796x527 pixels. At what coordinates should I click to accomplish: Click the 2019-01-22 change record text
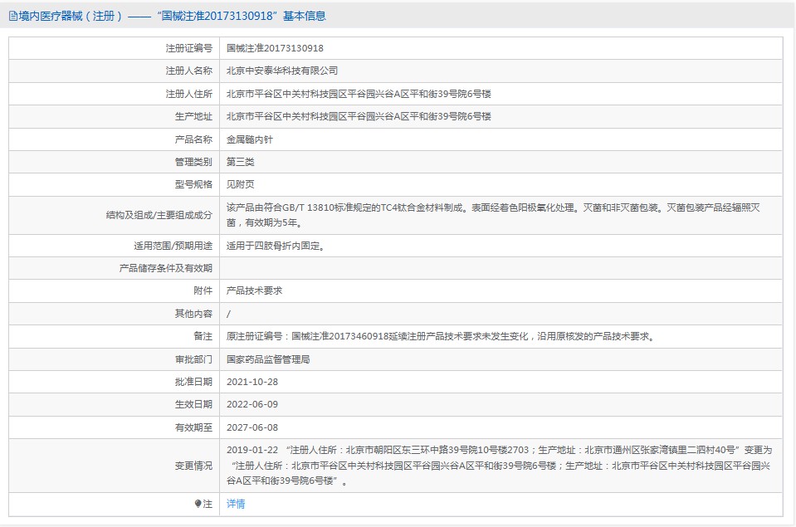point(498,465)
